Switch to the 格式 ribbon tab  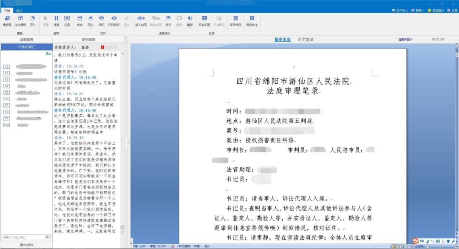tap(19, 11)
